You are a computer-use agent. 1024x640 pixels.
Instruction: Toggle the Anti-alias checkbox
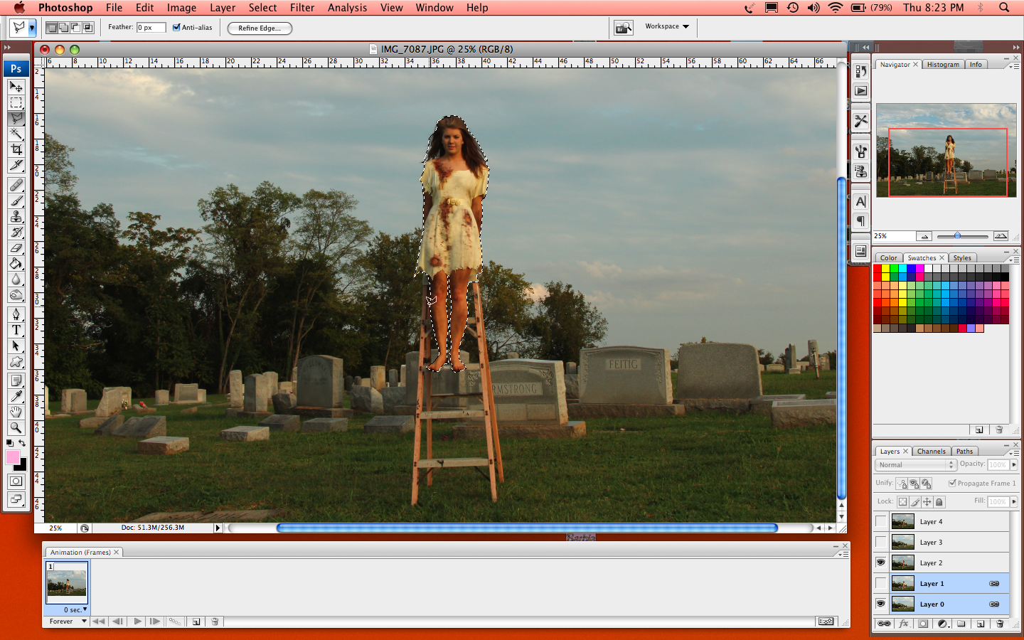click(x=176, y=28)
